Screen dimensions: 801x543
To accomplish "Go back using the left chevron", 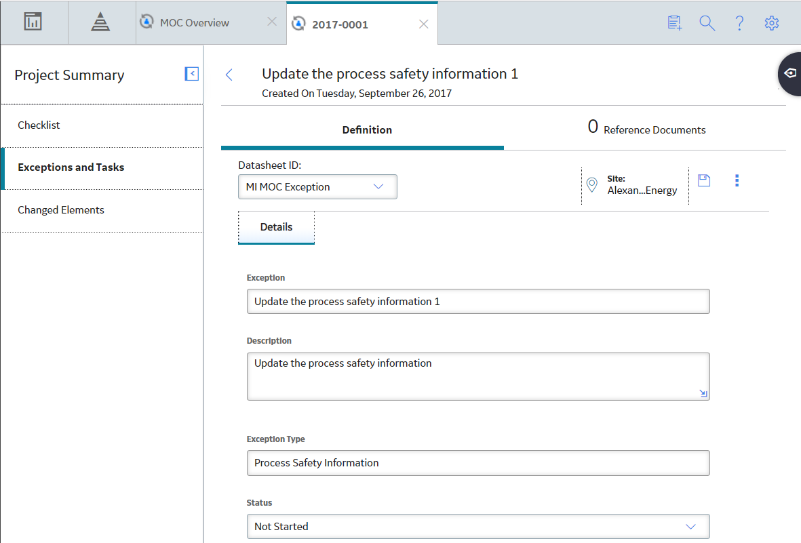I will tap(229, 75).
